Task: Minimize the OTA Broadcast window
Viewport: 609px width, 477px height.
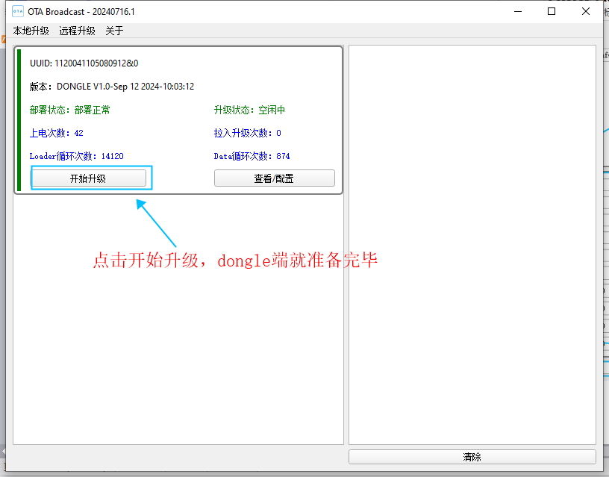Action: (518, 12)
